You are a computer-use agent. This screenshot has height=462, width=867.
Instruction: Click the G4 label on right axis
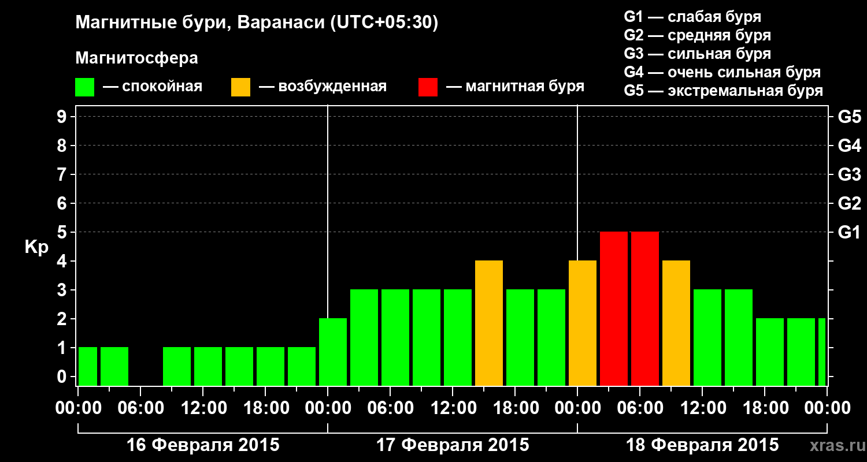click(849, 146)
